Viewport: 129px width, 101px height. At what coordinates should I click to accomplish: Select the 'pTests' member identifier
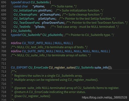[x=40, y=27]
